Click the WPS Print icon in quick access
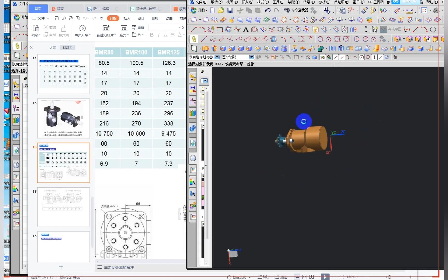 71,18
